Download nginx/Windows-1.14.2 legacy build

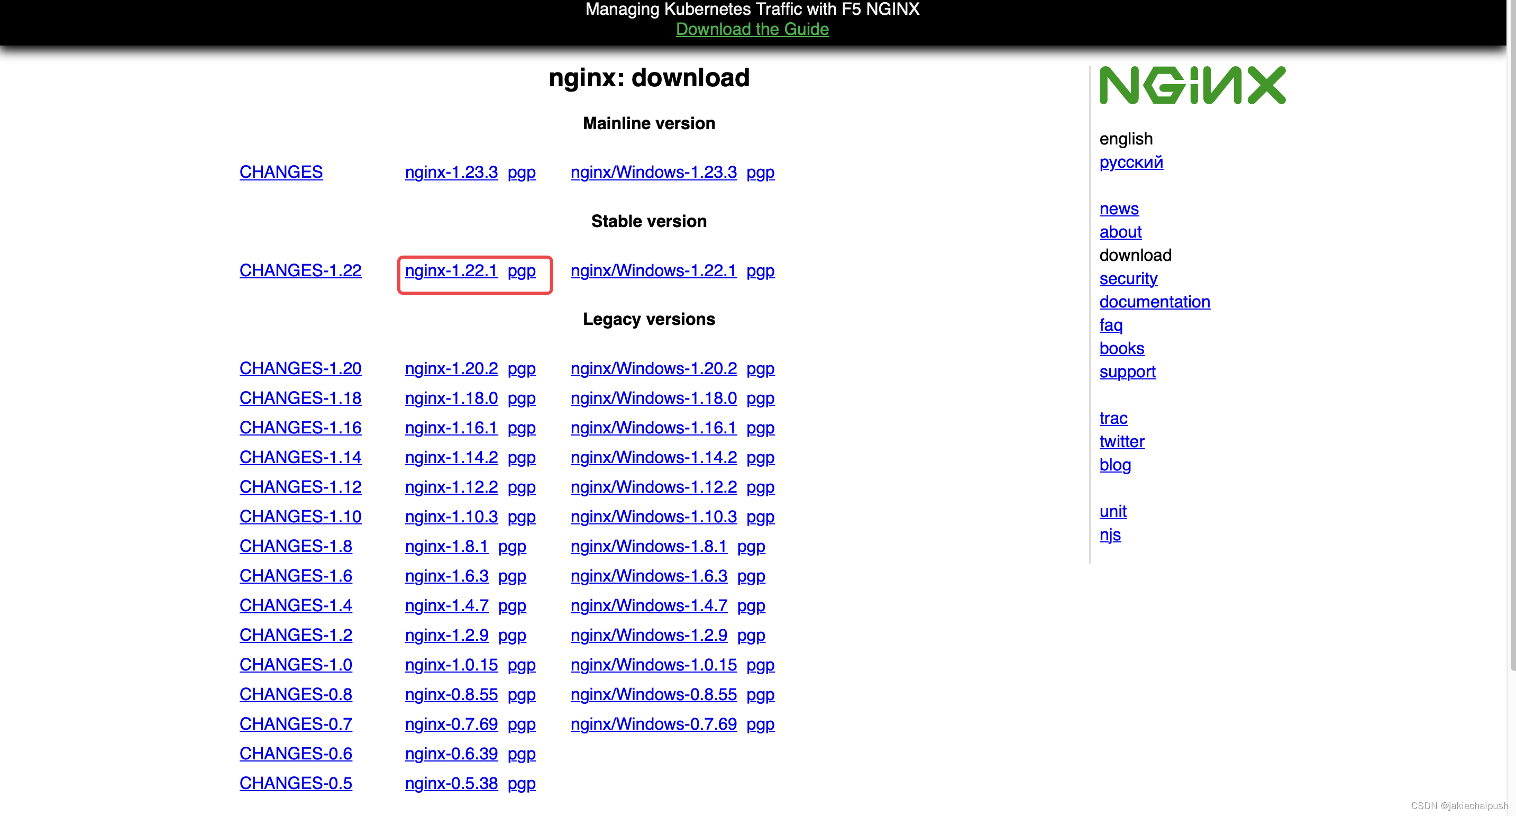coord(653,457)
